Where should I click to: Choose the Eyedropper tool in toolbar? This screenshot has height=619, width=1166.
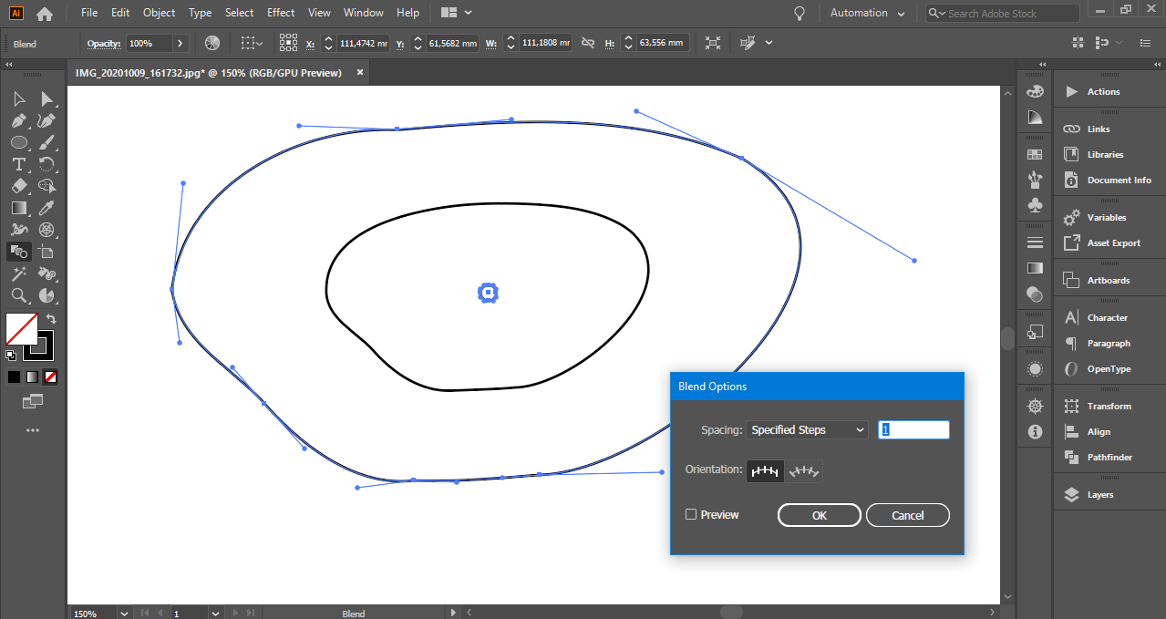point(46,208)
